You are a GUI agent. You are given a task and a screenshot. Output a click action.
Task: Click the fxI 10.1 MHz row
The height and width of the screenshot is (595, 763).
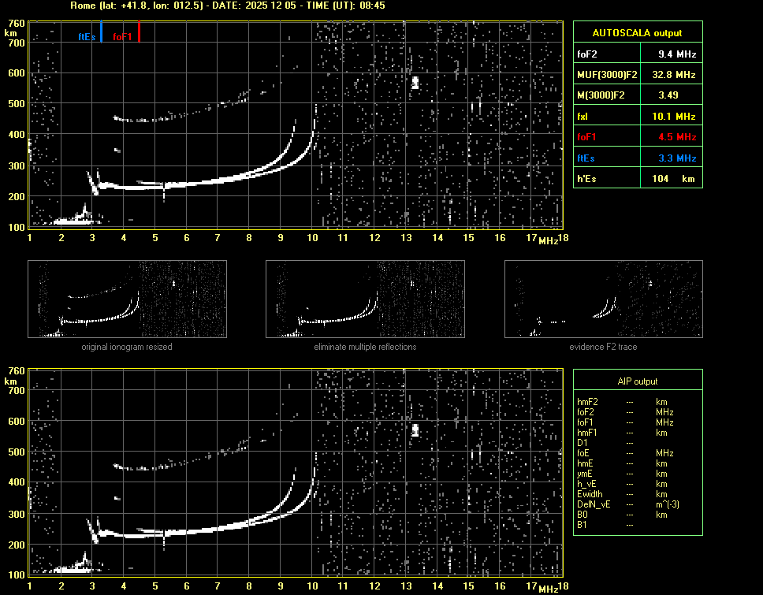[637, 116]
